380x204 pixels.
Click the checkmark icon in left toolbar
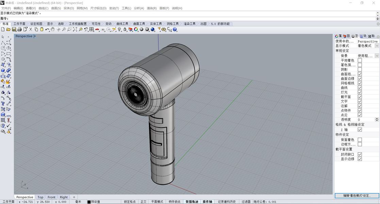click(x=9, y=126)
